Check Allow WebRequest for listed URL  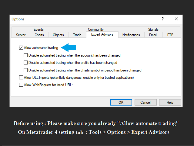[21, 85]
